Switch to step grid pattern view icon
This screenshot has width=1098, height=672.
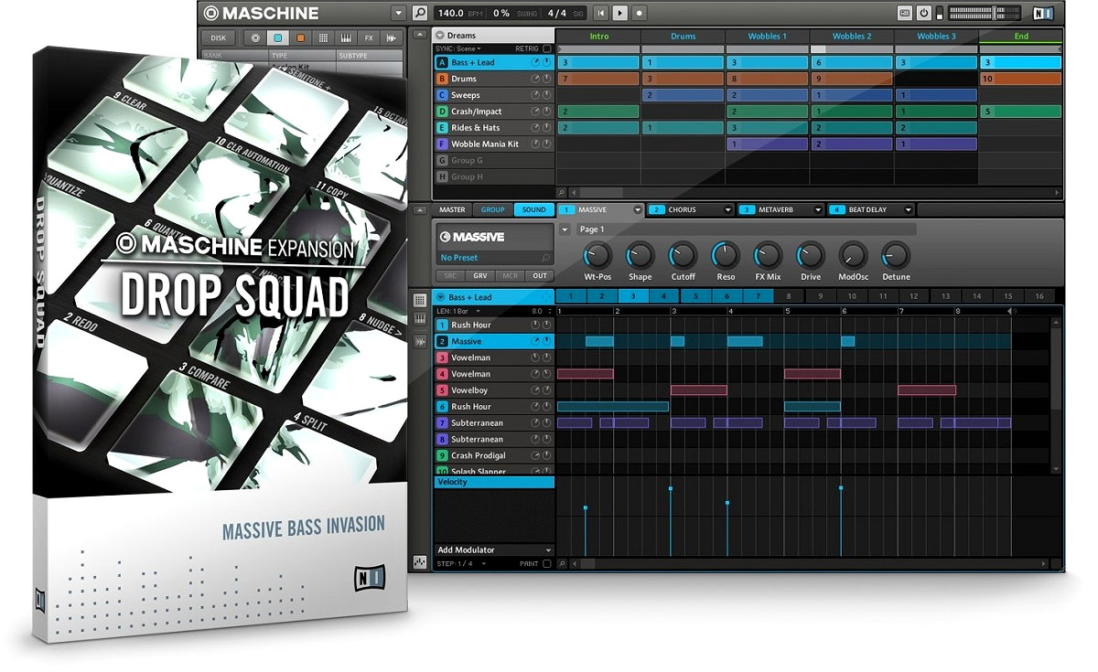420,300
